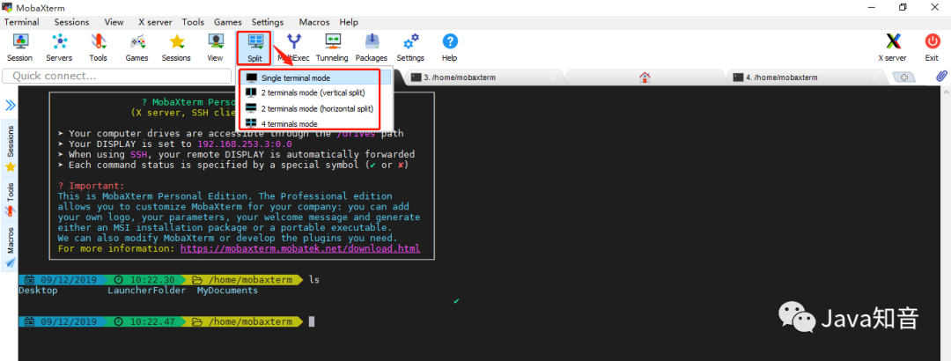Launch the Games toolbar icon
951x361 pixels.
tap(137, 48)
